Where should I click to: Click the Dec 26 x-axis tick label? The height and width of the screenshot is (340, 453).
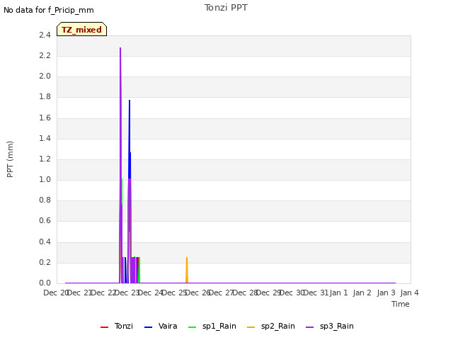tap(197, 293)
